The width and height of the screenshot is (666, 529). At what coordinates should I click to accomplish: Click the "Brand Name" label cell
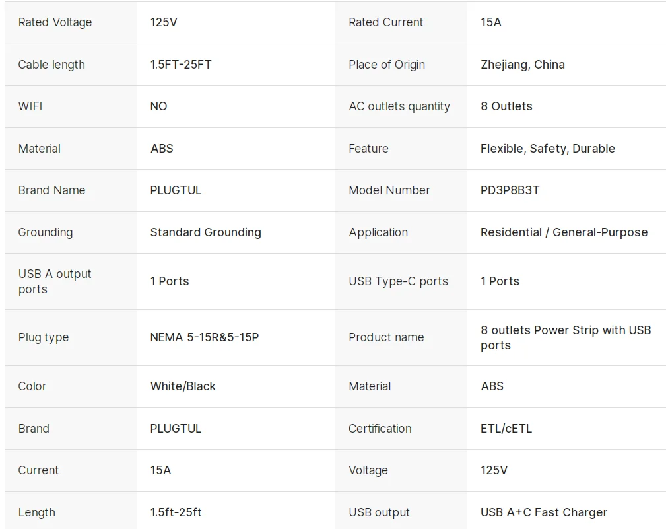[51, 190]
